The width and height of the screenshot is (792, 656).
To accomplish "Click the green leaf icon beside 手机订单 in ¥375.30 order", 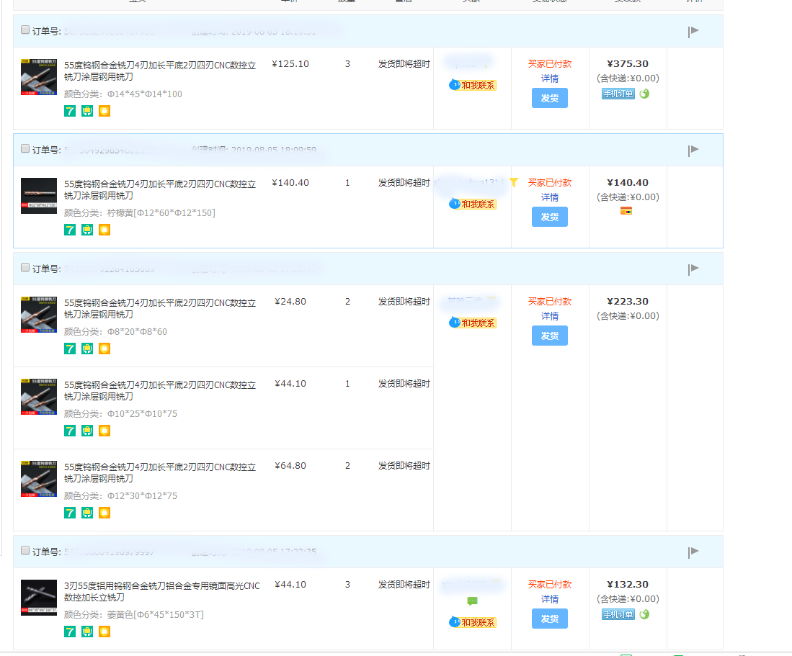I will click(x=644, y=94).
